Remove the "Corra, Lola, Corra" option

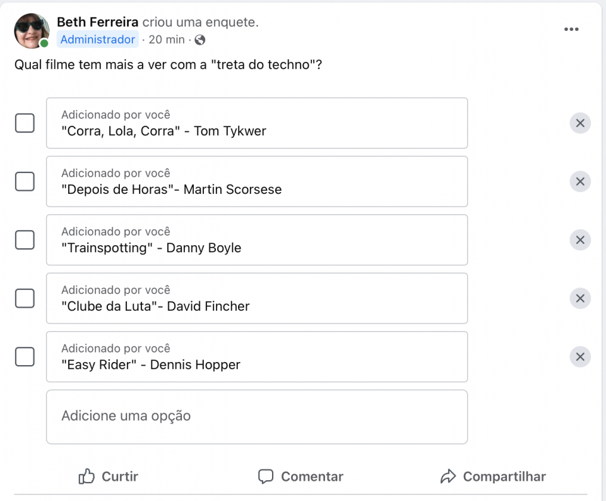pyautogui.click(x=579, y=123)
